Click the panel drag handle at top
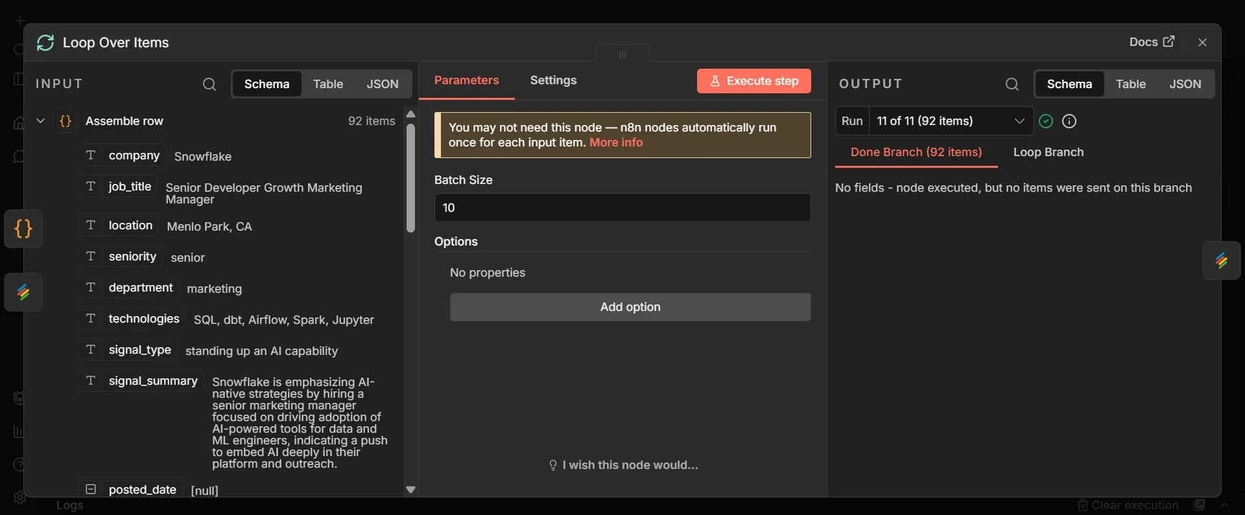Image resolution: width=1245 pixels, height=515 pixels. 622,54
